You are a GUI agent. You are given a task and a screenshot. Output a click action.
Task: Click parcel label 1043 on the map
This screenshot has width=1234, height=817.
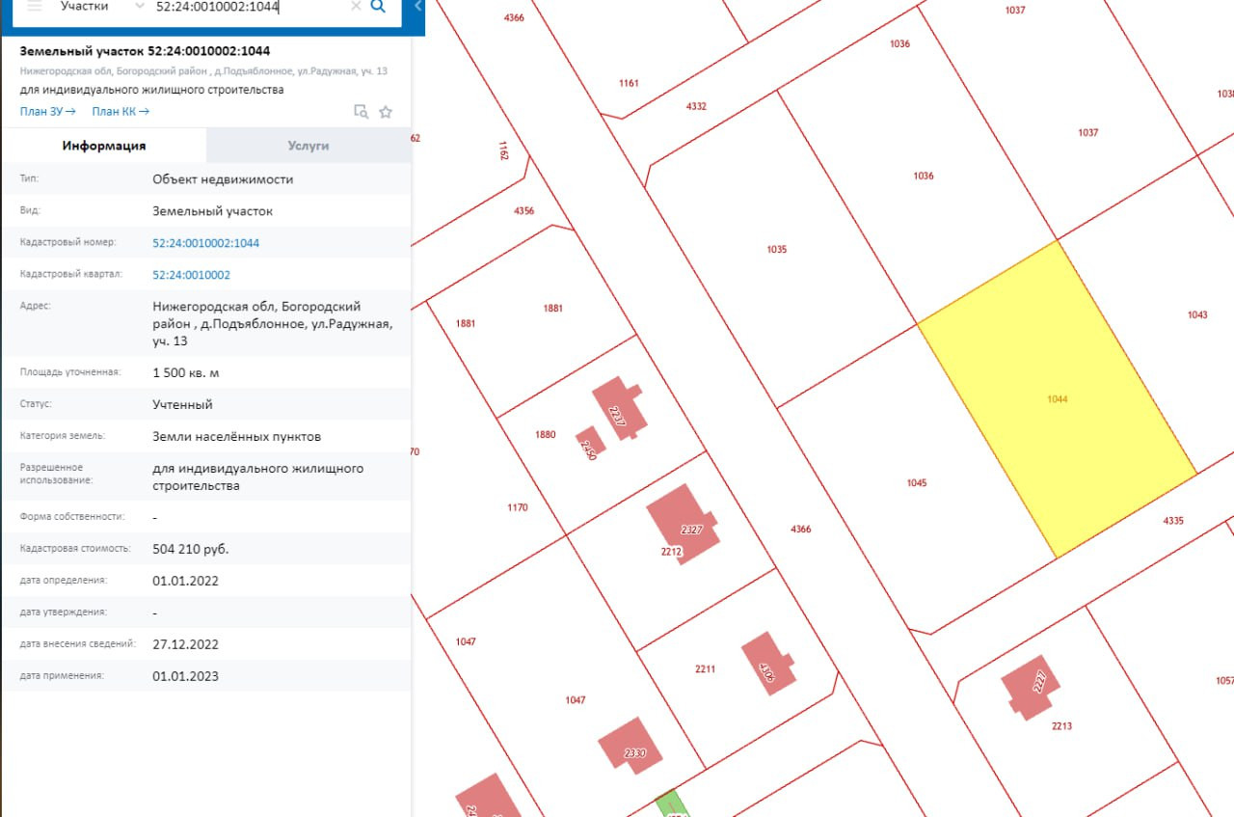tap(1197, 315)
